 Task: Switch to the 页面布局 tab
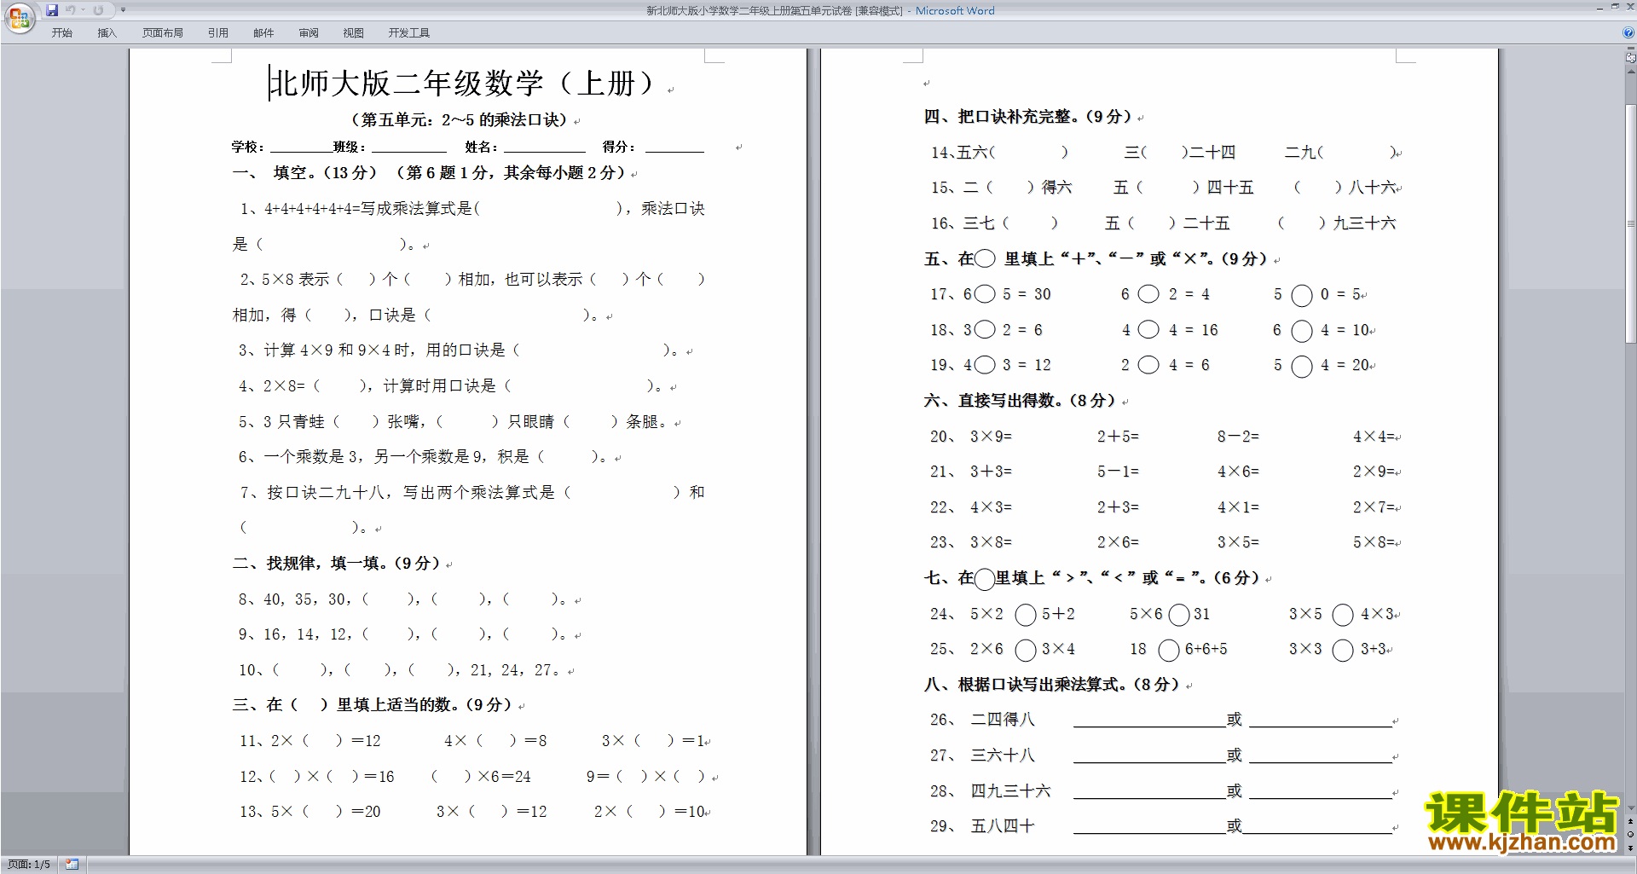tap(162, 33)
